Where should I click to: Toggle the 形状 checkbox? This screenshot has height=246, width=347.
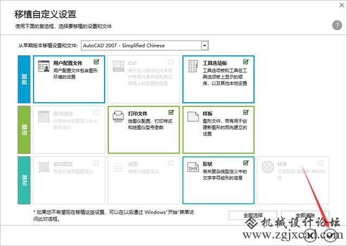point(246,162)
